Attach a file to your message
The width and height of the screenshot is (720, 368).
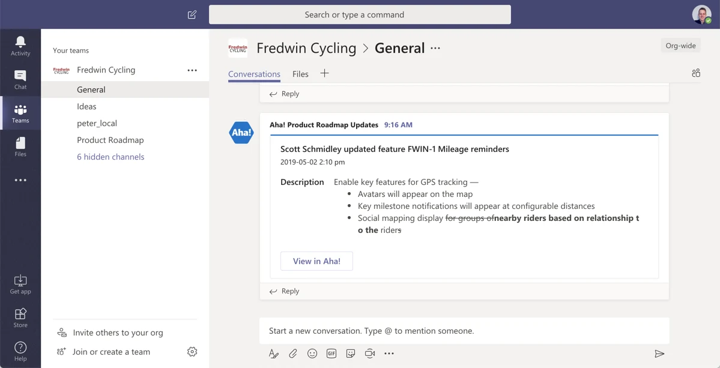pos(293,354)
